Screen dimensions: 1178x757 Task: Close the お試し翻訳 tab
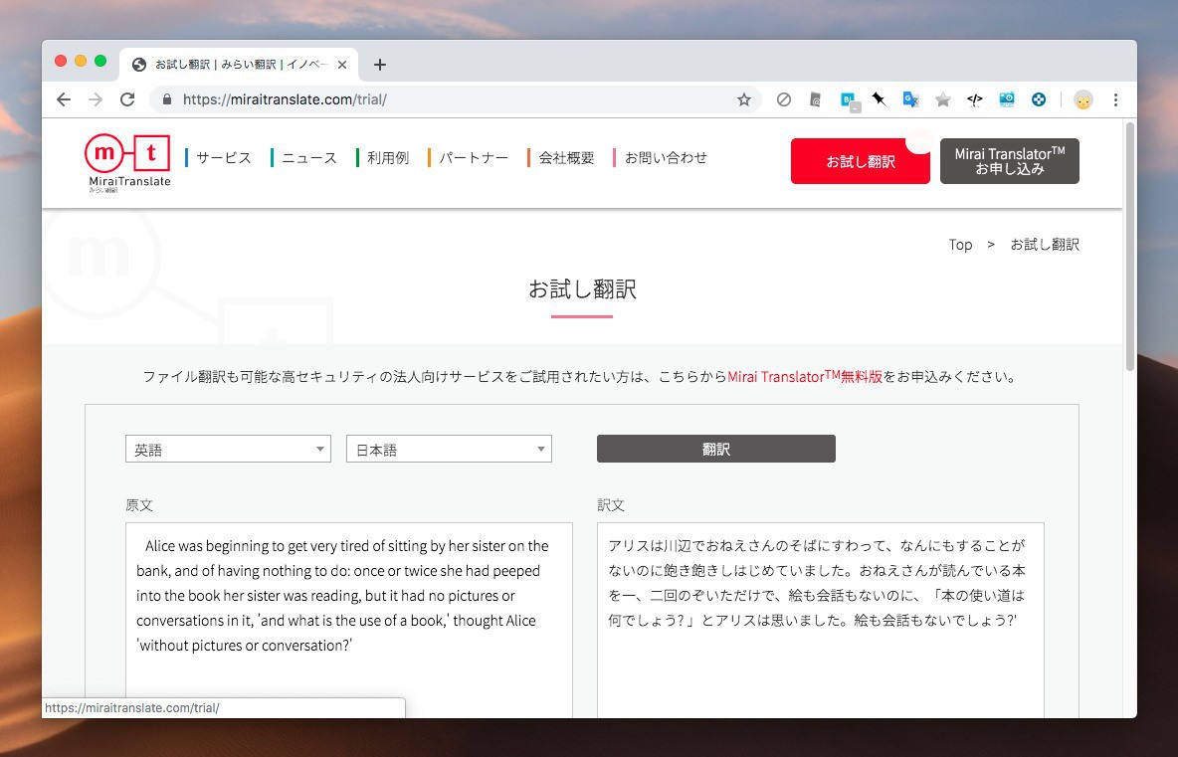coord(342,65)
